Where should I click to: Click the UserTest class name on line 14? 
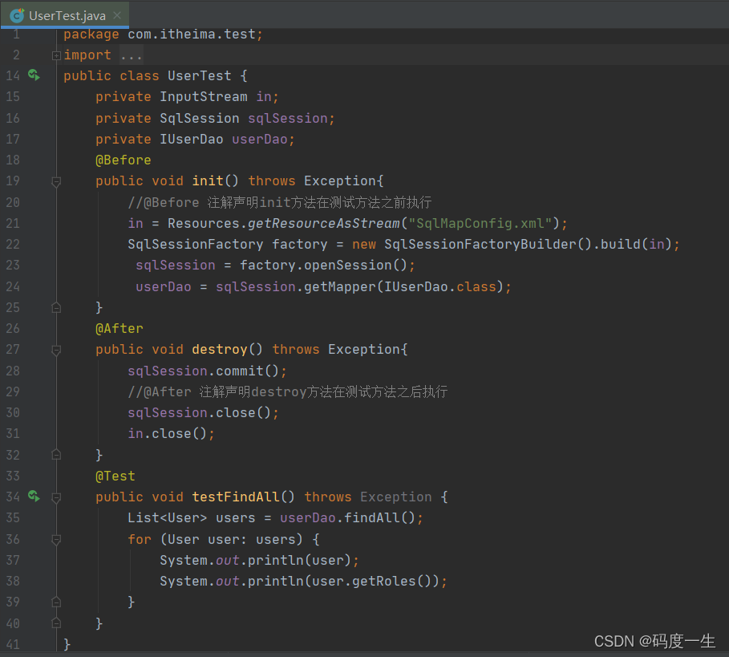(x=200, y=75)
